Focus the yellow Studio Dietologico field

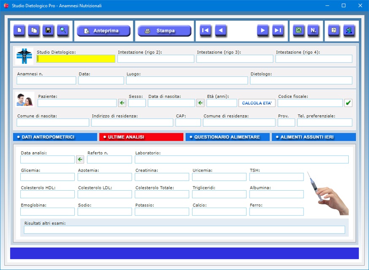(76, 59)
